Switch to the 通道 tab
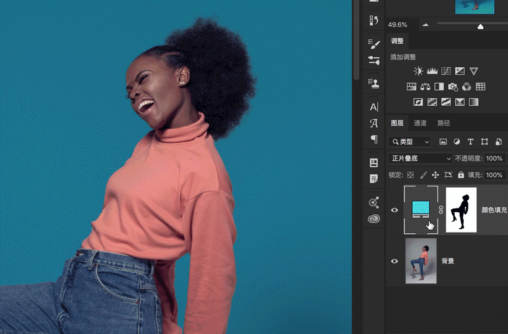The image size is (508, 334). pos(420,123)
